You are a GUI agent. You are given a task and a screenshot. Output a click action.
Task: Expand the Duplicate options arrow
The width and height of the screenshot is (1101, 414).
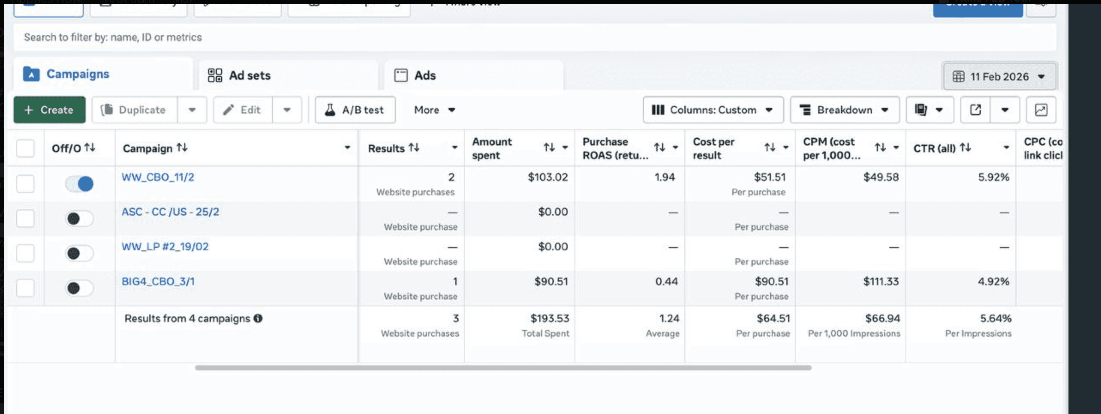pyautogui.click(x=192, y=110)
